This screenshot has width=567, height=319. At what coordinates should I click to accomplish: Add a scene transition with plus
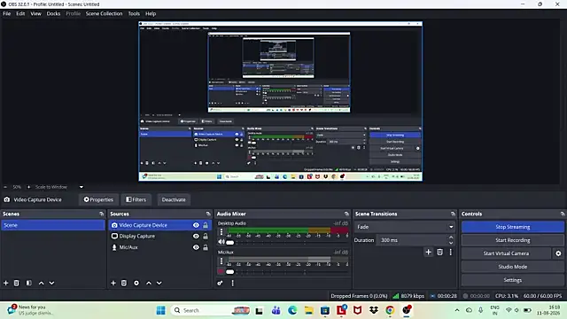pyautogui.click(x=429, y=252)
